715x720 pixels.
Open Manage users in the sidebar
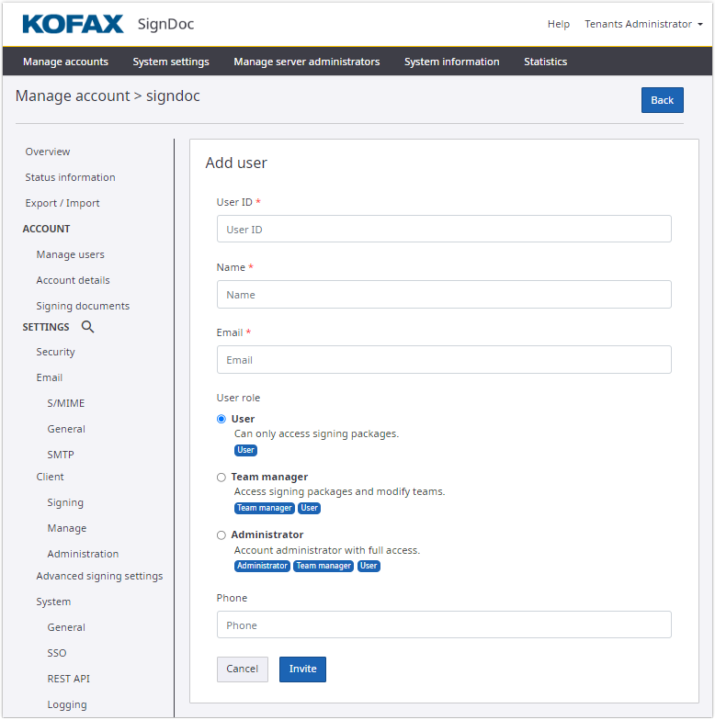[70, 254]
